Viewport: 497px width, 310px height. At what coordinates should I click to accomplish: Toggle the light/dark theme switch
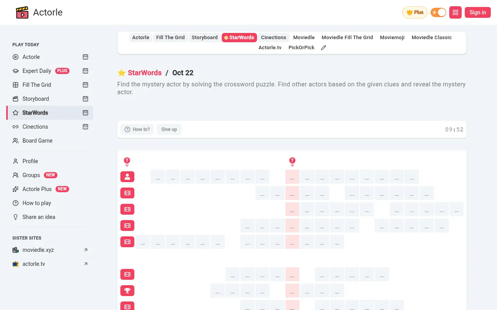(x=438, y=12)
